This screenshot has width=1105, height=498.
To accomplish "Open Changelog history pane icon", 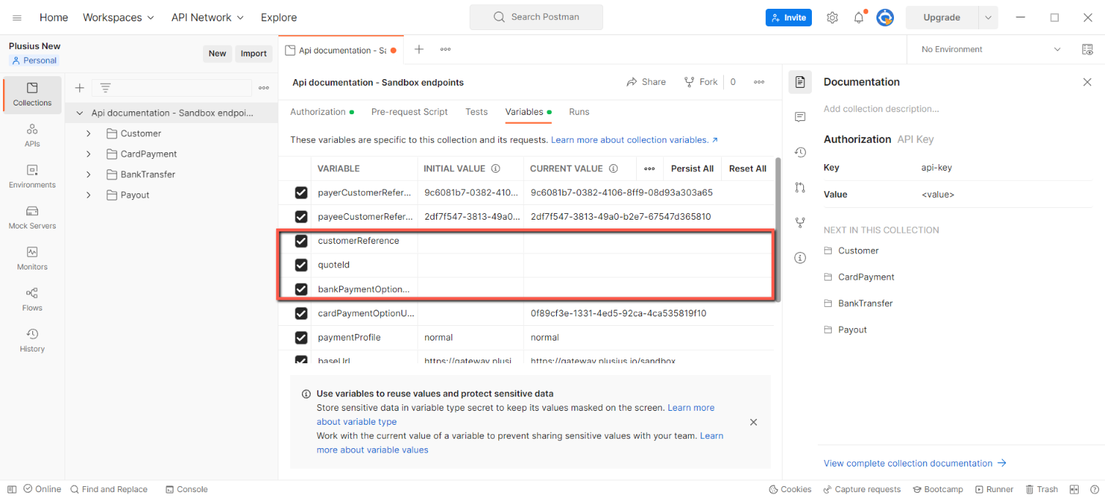I will 800,152.
